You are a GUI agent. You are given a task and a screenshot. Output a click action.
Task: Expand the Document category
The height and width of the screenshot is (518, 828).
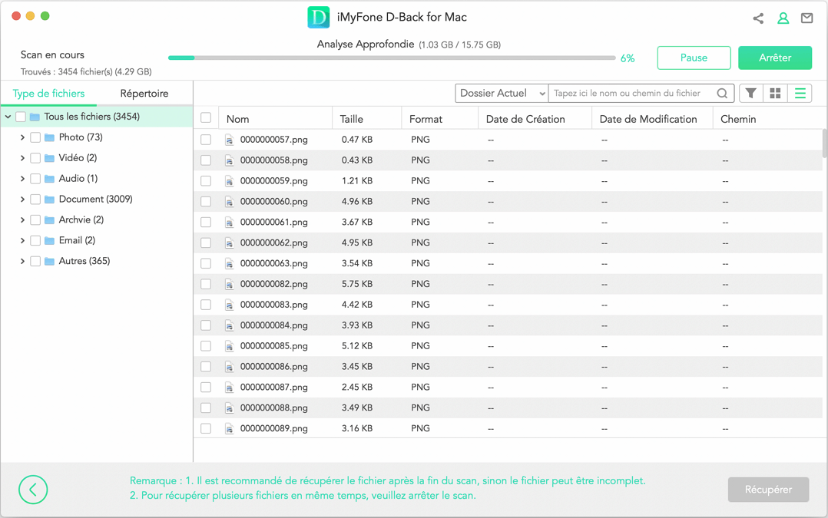point(22,199)
